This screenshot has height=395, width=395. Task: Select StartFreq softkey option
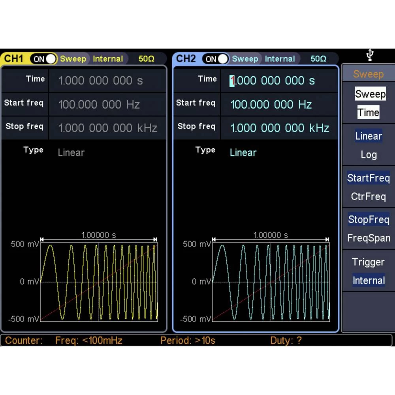point(368,178)
